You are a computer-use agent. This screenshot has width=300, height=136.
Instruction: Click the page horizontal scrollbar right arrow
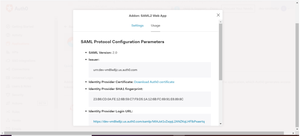pyautogui.click(x=294, y=133)
